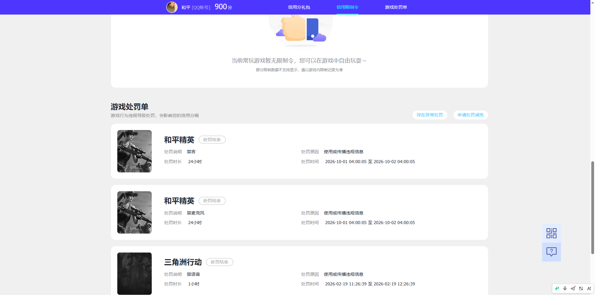Switch to the 游戏处罚单 header tab

(396, 7)
